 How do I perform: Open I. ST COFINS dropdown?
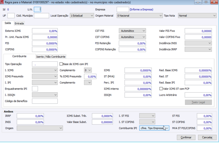(x=147, y=122)
